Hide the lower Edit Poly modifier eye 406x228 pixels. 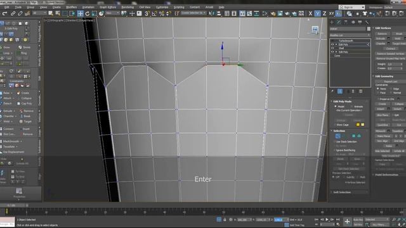(332, 52)
